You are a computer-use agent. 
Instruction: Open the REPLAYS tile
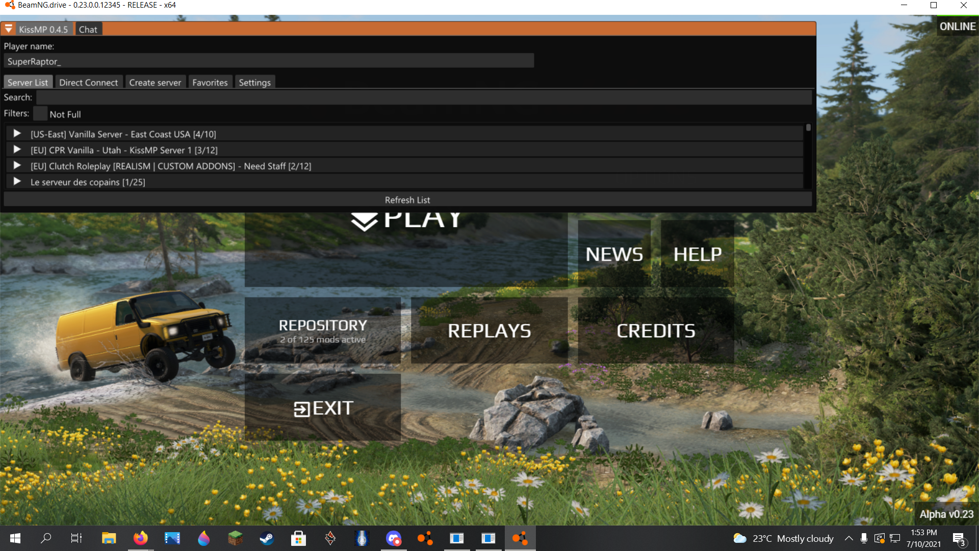tap(489, 331)
